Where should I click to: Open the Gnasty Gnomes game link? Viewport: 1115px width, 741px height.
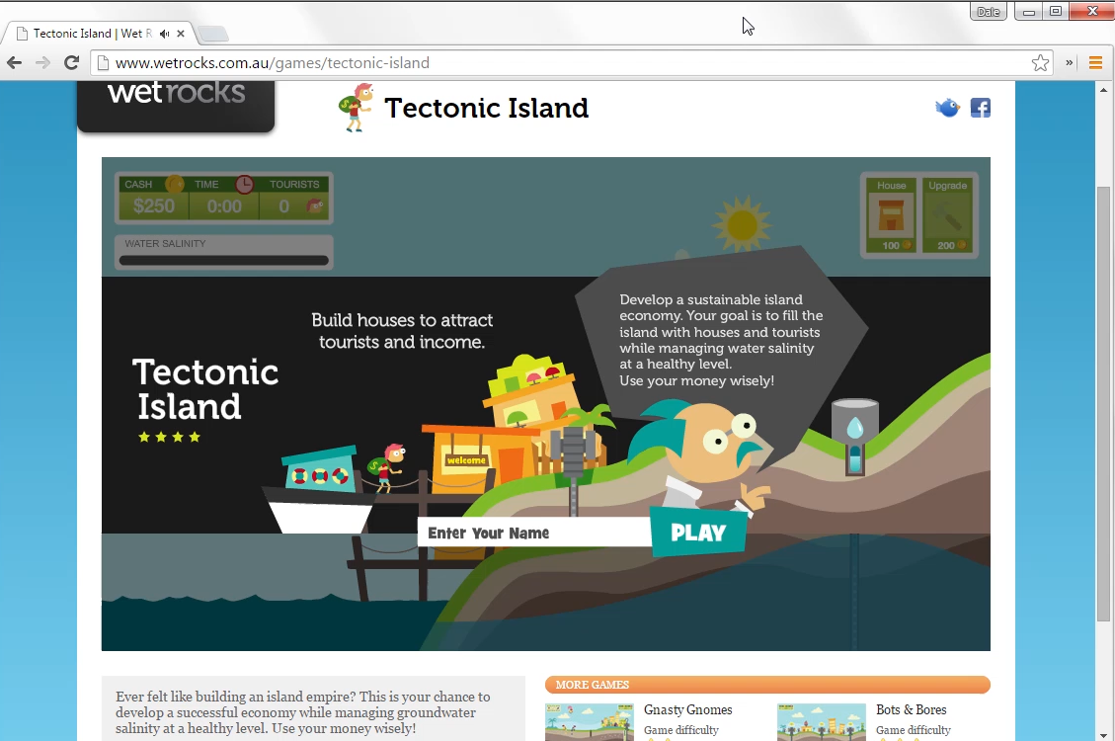click(x=687, y=709)
